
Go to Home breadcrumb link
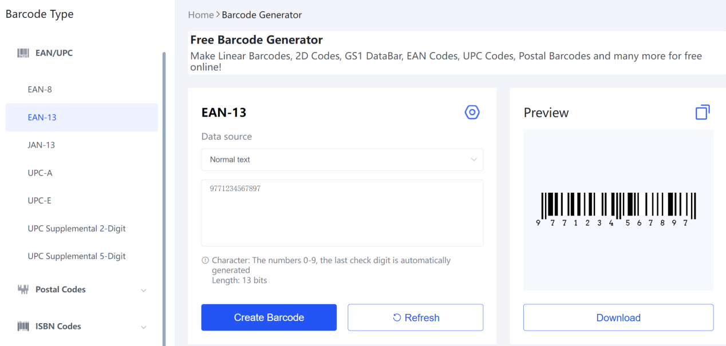pos(200,15)
